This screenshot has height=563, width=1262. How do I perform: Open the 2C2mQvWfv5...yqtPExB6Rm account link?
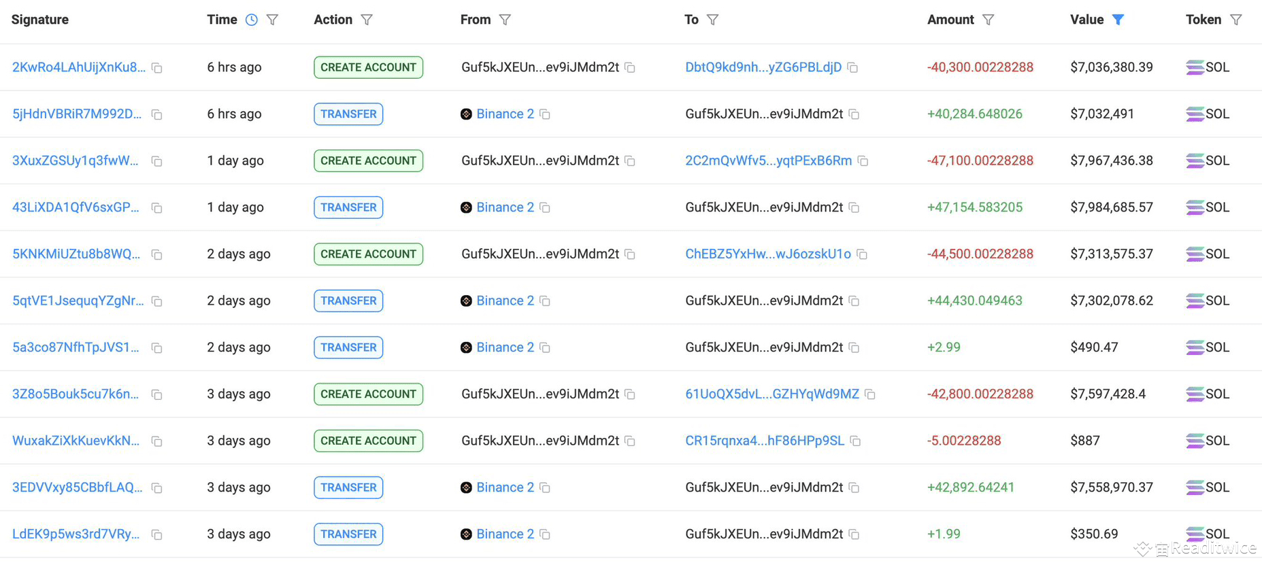coord(768,160)
